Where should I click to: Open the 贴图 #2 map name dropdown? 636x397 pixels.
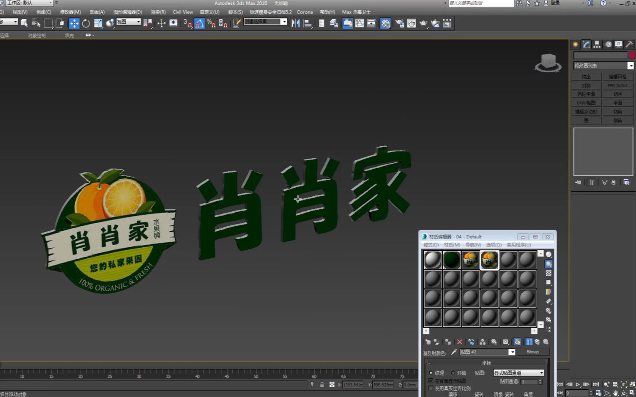pyautogui.click(x=488, y=352)
